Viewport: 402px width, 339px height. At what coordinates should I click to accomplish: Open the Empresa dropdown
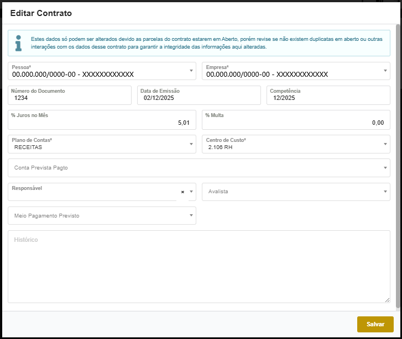coord(385,71)
